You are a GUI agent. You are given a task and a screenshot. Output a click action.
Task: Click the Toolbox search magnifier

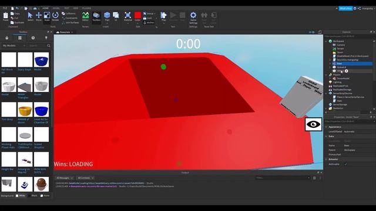click(x=49, y=46)
